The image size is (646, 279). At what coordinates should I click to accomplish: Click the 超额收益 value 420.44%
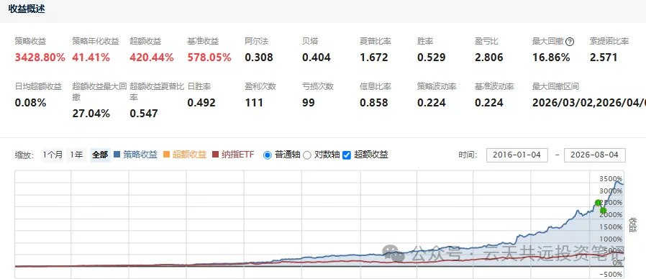[152, 58]
